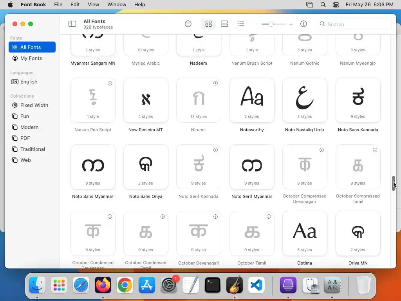Image resolution: width=401 pixels, height=301 pixels.
Task: Open the Edit menu
Action: click(x=75, y=5)
